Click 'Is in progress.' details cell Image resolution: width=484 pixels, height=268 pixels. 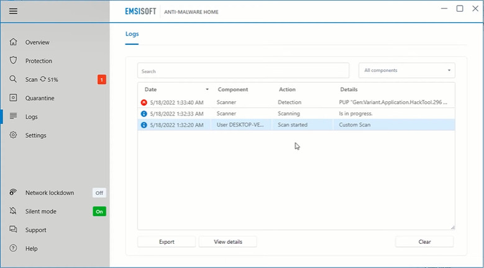click(x=355, y=114)
